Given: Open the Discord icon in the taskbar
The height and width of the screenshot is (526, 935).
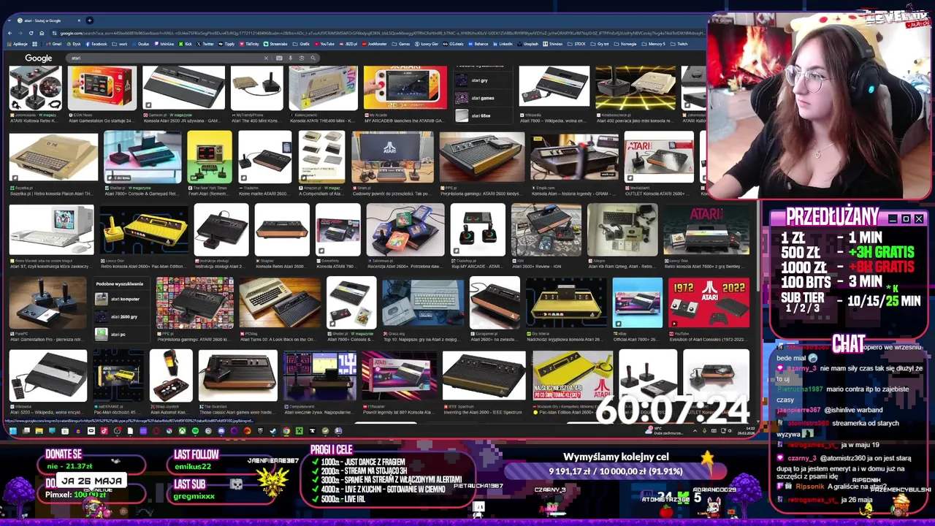Looking at the screenshot, I should [x=221, y=431].
